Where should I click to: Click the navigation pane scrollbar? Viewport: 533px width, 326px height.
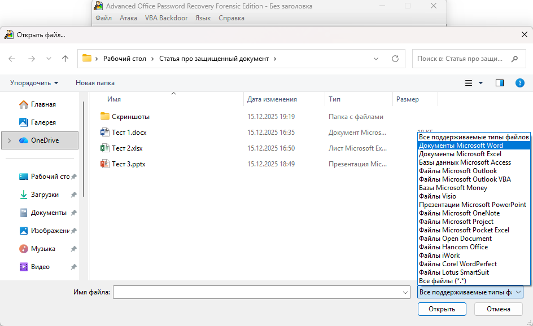84,149
